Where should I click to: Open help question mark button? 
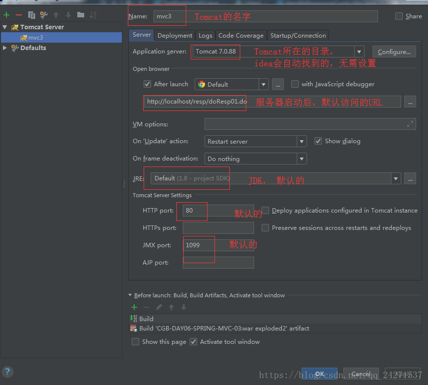click(x=7, y=372)
